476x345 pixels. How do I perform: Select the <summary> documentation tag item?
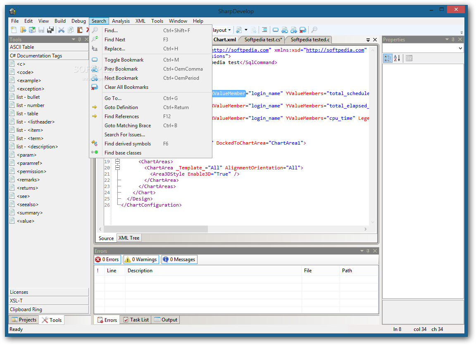(30, 213)
